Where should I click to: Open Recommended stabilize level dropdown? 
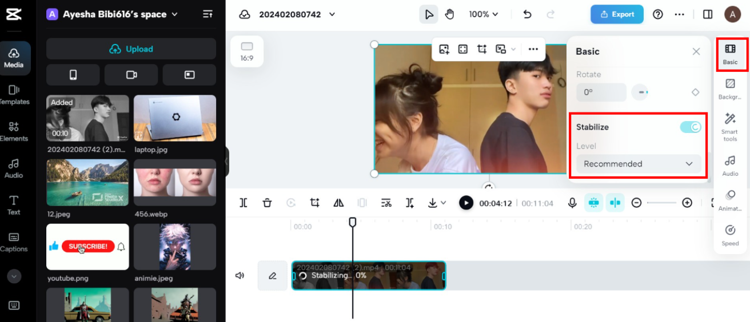point(638,164)
